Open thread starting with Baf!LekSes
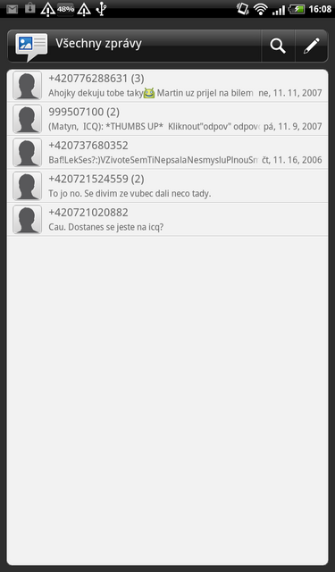 (x=167, y=153)
